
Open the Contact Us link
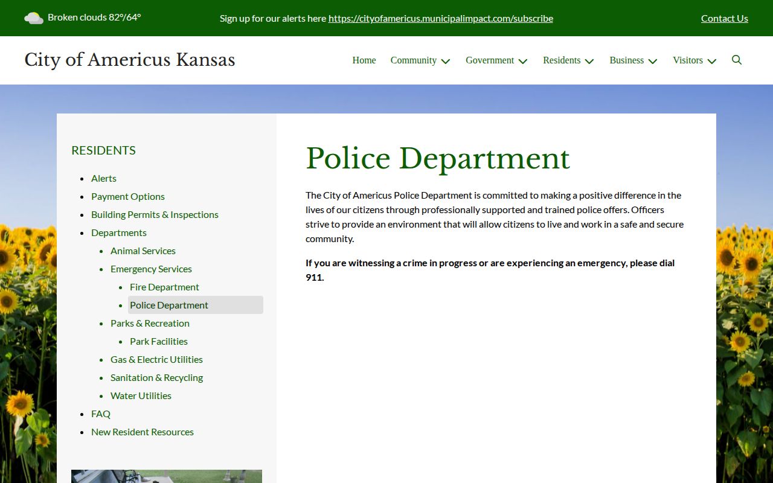point(725,18)
